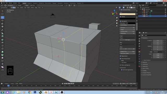Open the timeline Marker menu
The width and height of the screenshot is (167, 94).
coord(21,84)
